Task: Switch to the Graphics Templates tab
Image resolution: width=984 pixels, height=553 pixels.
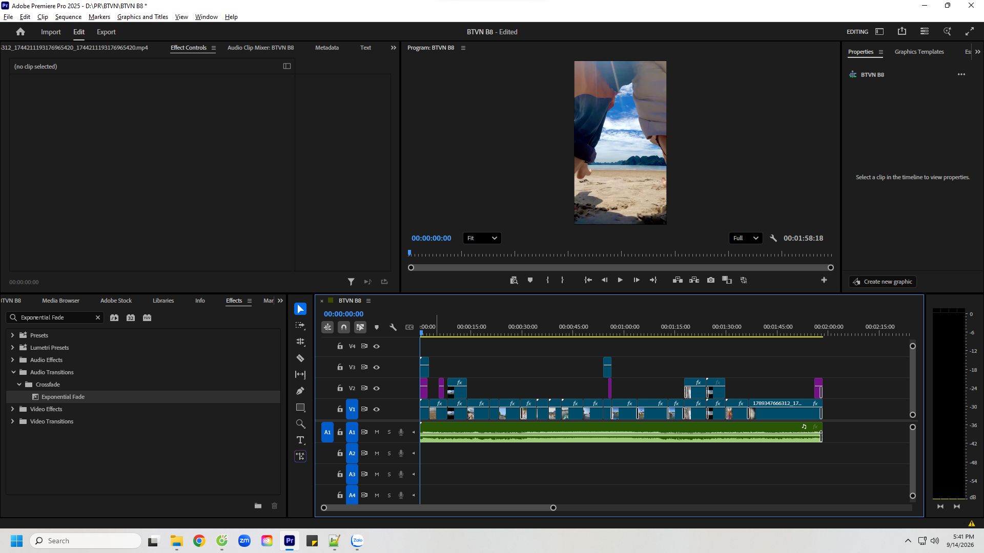Action: pyautogui.click(x=919, y=52)
